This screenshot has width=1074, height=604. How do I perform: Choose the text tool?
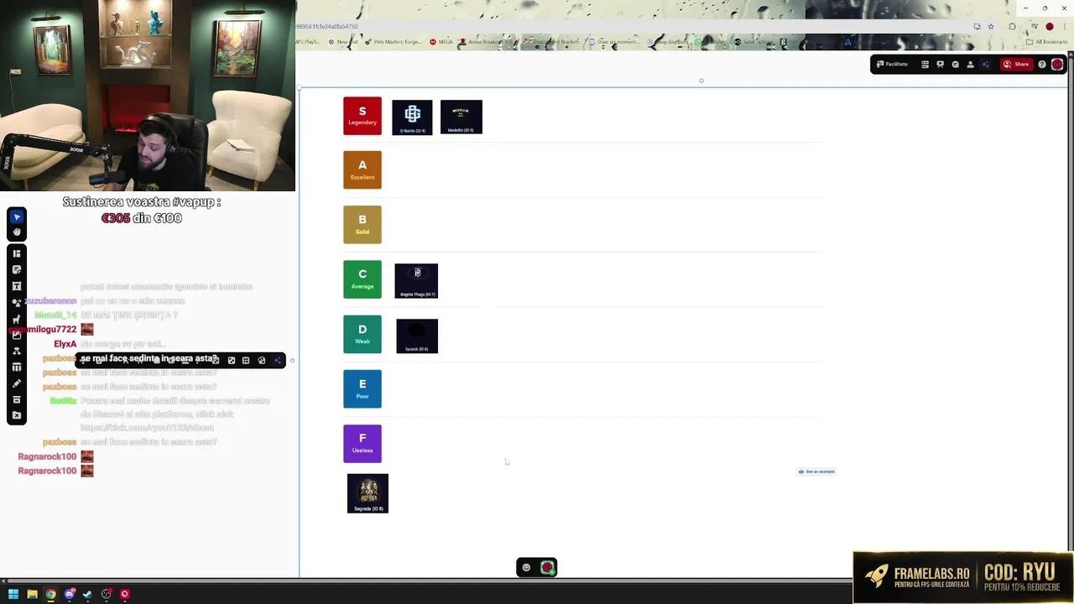[x=17, y=286]
